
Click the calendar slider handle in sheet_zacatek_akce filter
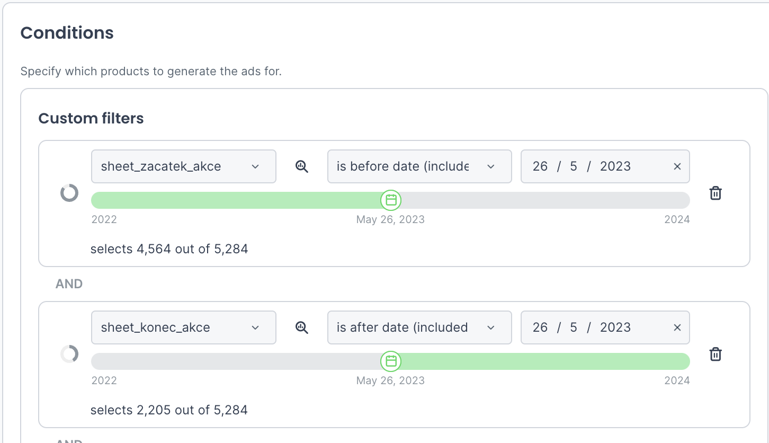pos(391,200)
